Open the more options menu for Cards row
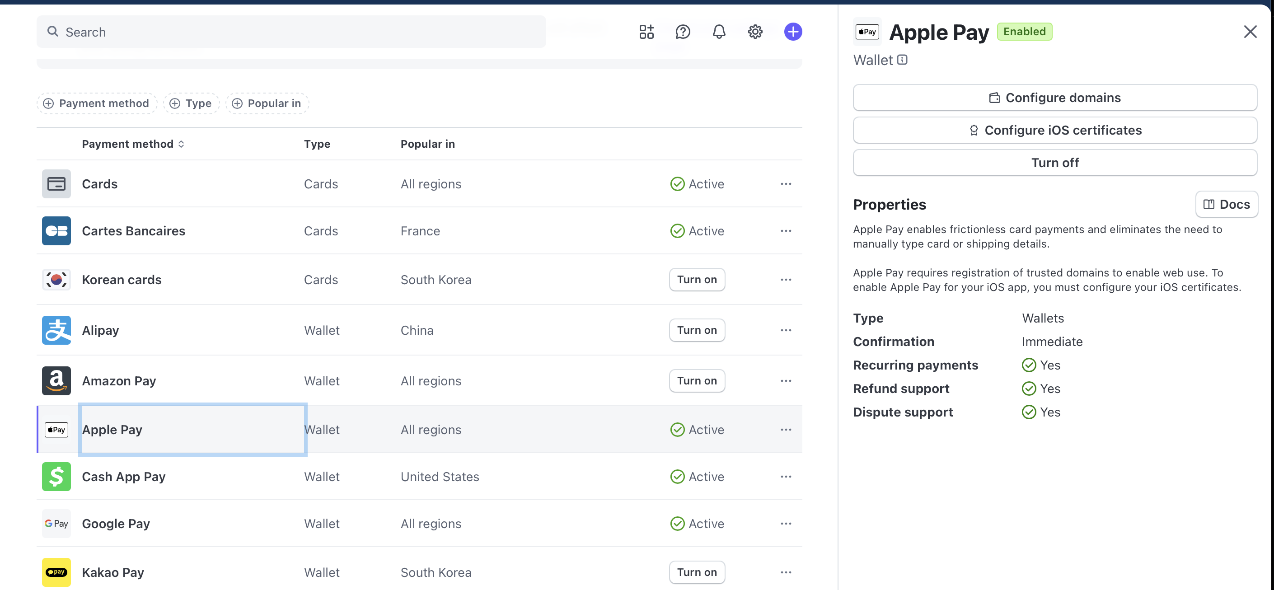The width and height of the screenshot is (1274, 590). pyautogui.click(x=785, y=184)
